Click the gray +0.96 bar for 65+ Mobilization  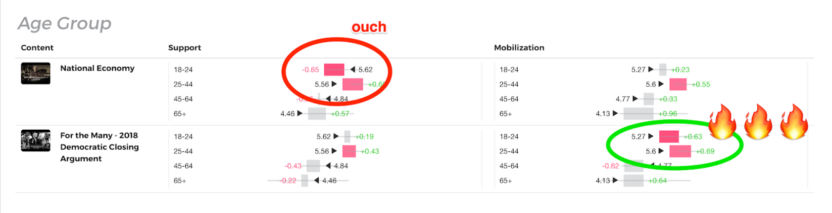point(638,113)
